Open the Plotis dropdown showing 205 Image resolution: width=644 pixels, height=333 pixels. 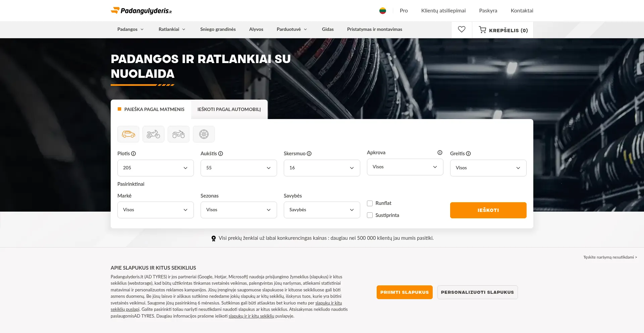coord(155,168)
